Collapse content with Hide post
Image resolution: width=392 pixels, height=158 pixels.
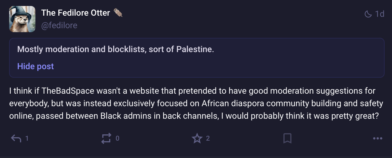pos(35,66)
